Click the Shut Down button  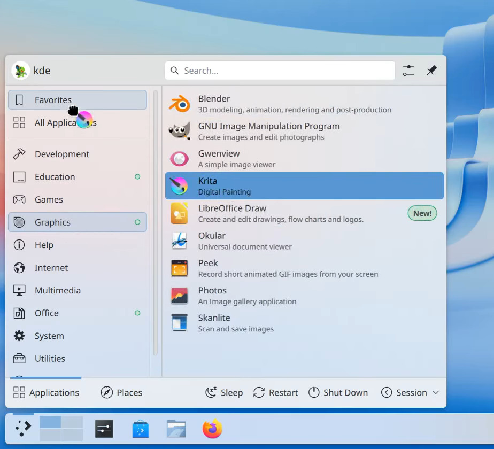(x=338, y=392)
